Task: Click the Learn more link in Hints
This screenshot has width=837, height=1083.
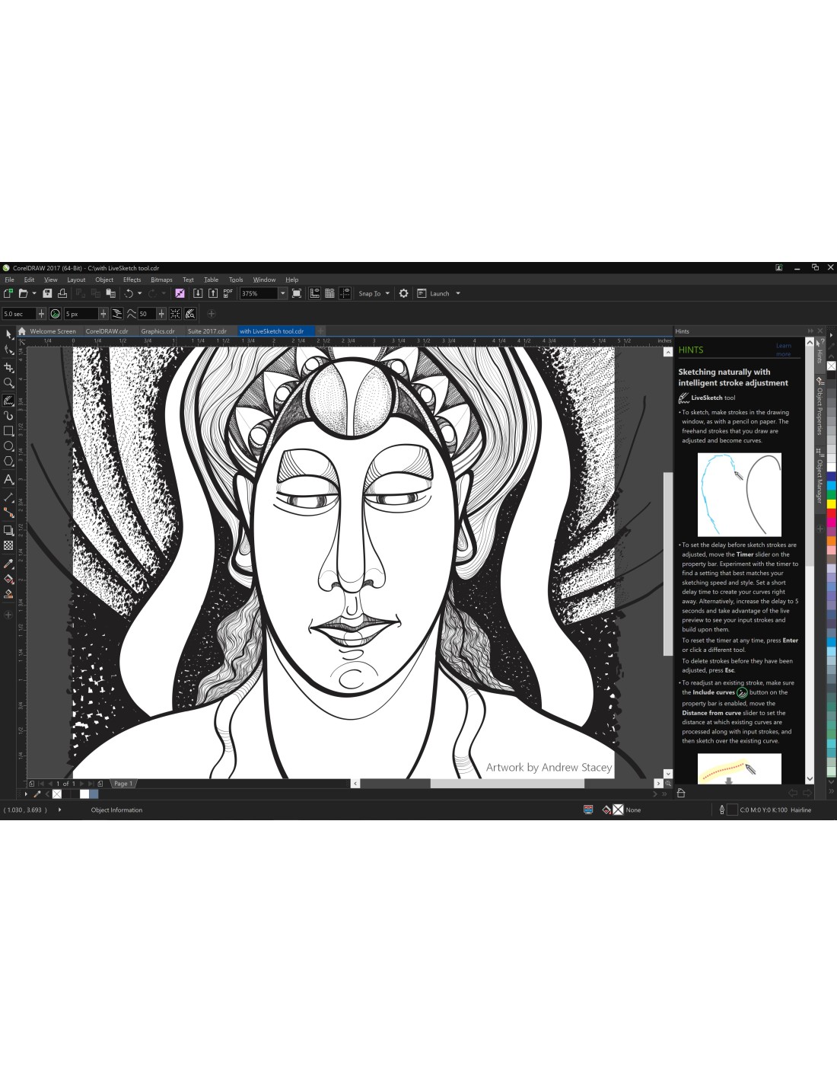Action: pos(783,350)
